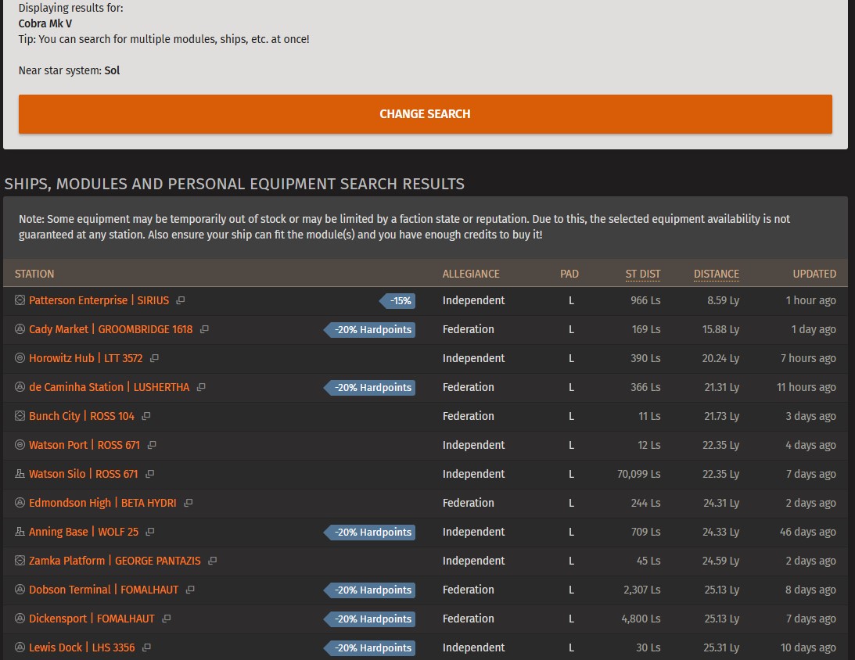The image size is (855, 660).
Task: Sort results by DISTANCE column
Action: 717,274
